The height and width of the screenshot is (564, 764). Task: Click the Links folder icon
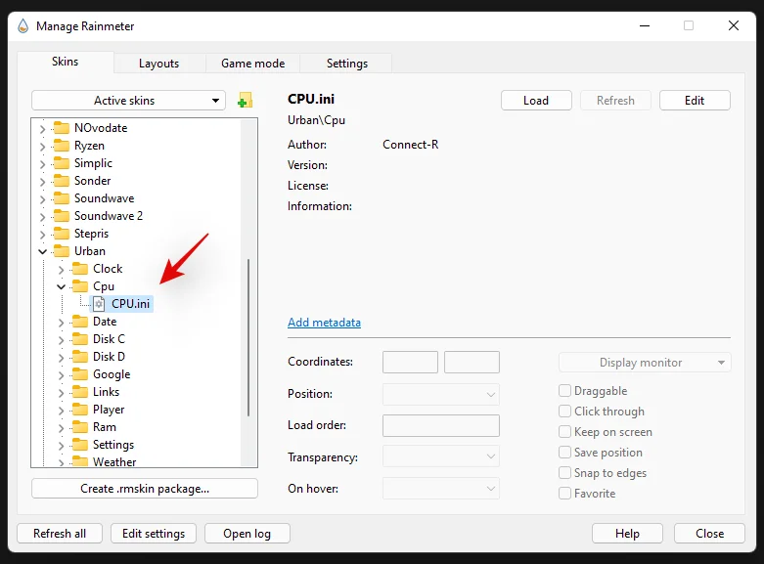[80, 392]
